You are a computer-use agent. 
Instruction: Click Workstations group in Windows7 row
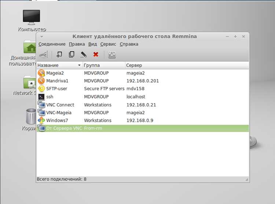98,120
